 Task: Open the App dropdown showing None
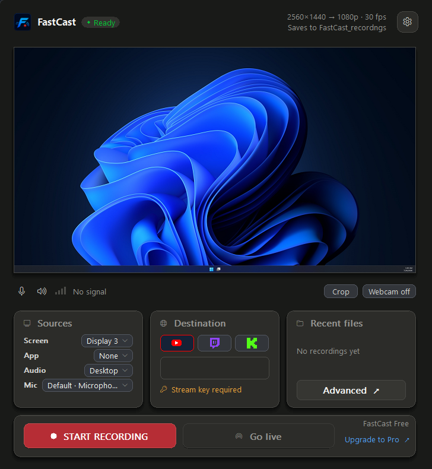[113, 356]
